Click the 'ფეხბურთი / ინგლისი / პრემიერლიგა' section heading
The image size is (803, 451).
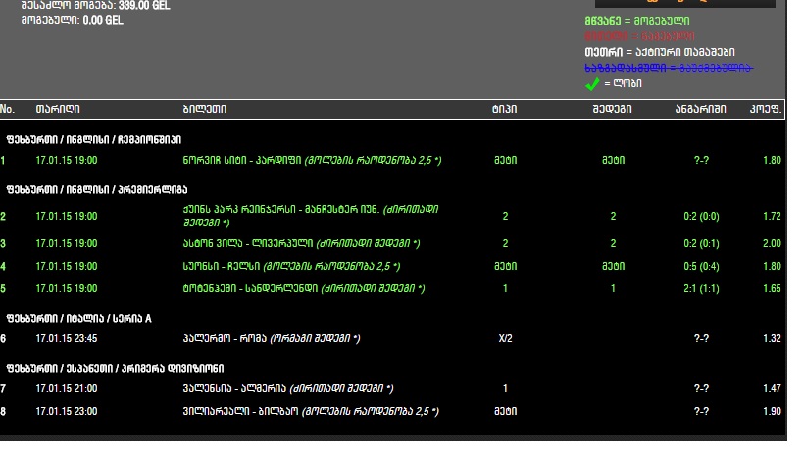coord(97,190)
